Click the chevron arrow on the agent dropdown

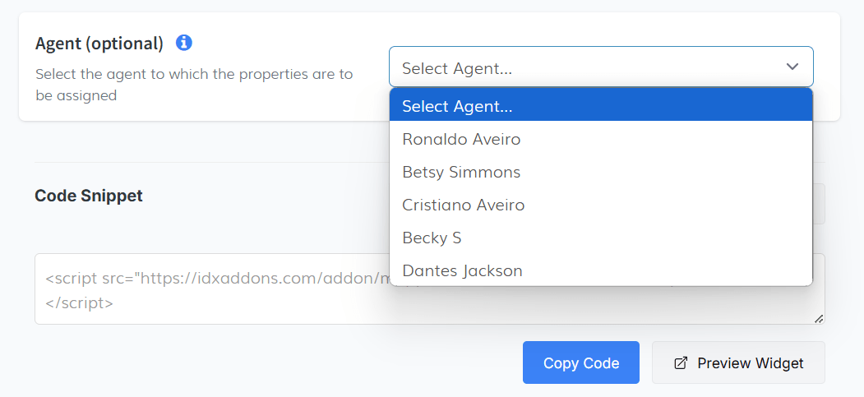click(792, 67)
